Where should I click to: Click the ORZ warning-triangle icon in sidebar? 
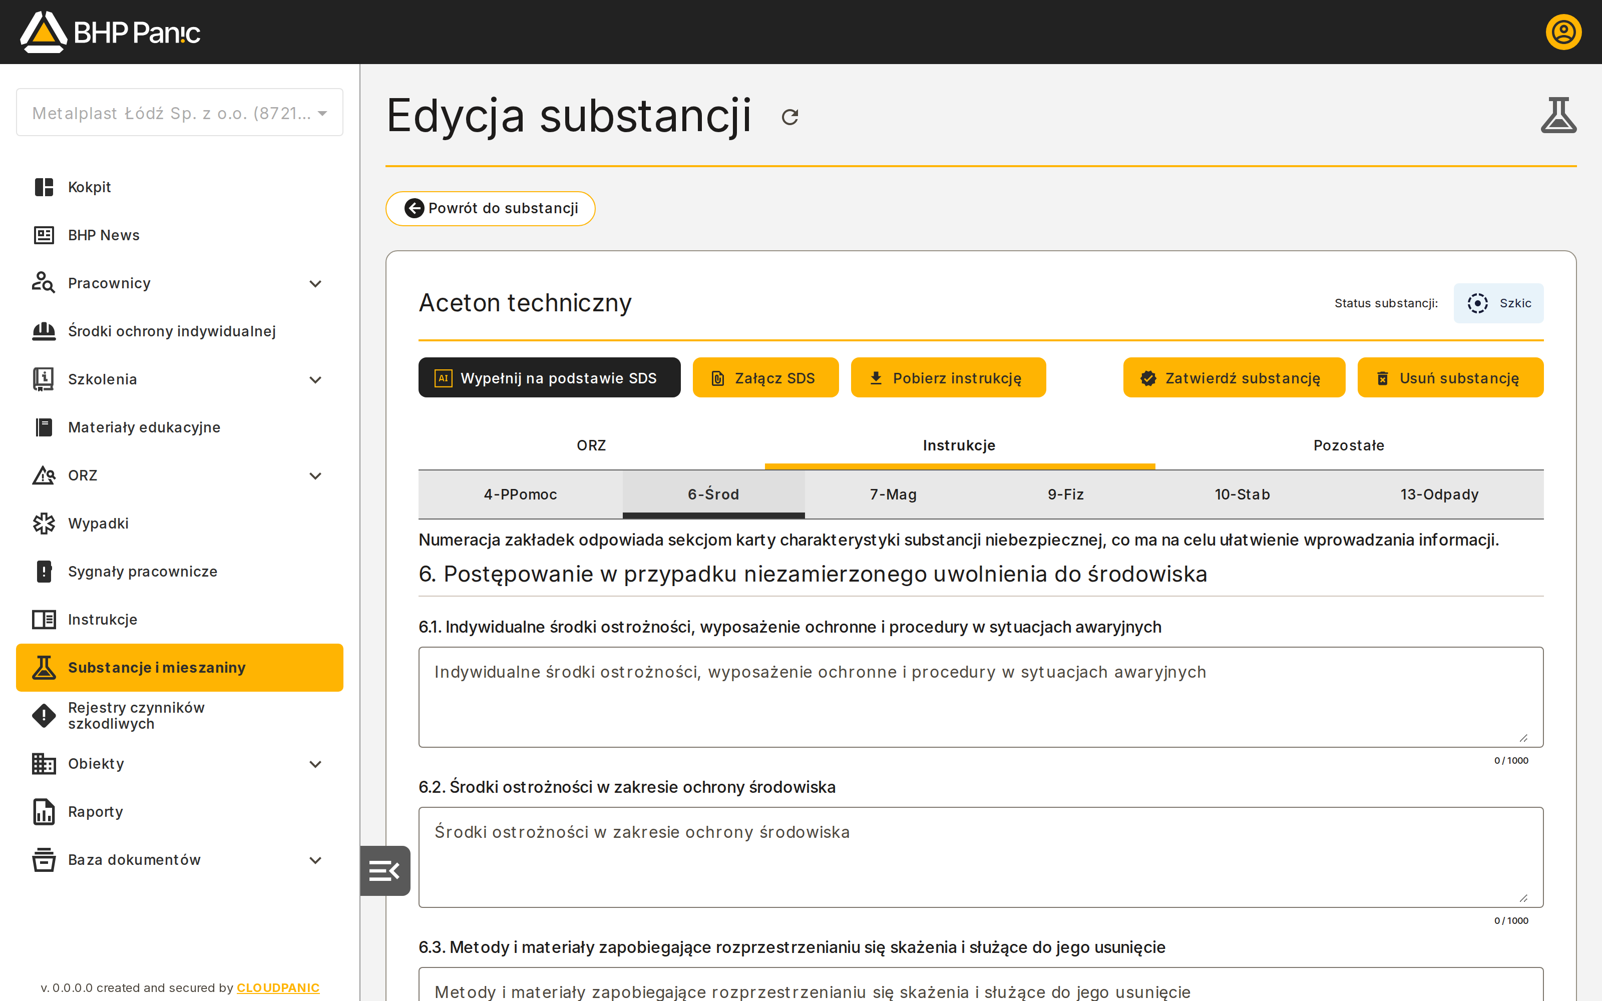click(44, 475)
